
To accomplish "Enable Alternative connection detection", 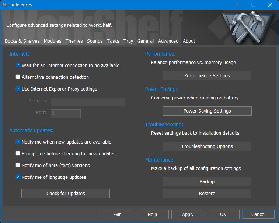I will (x=18, y=77).
